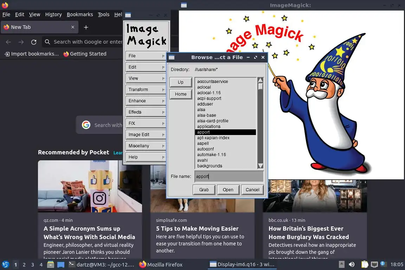This screenshot has width=405, height=270.
Task: Select acpi-support in file list
Action: (225, 98)
